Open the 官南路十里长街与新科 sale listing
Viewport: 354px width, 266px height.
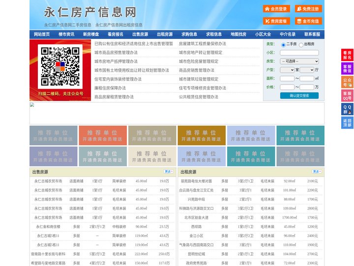(x=48, y=254)
